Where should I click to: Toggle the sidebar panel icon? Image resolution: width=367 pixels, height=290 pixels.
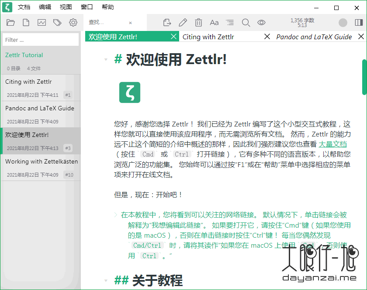coord(359,23)
